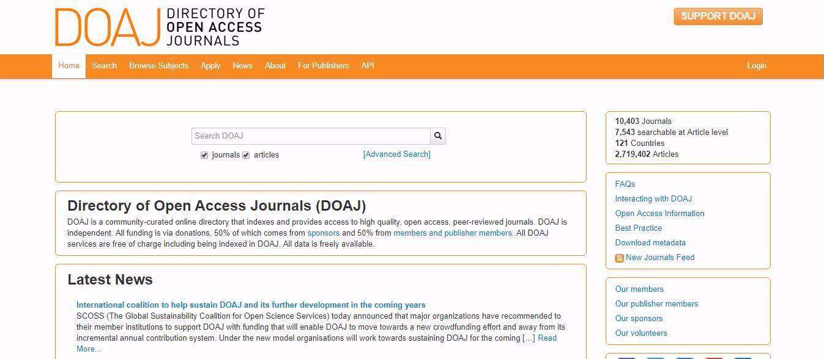Screen dimensions: 824x359
Task: Click Directory of Open Access Journals heading
Action: click(217, 206)
